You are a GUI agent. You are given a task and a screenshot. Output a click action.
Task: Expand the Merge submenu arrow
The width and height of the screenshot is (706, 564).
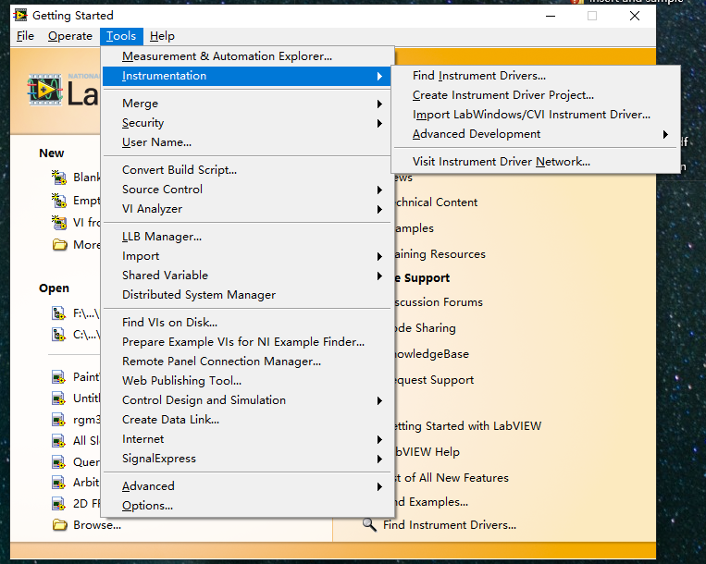tap(379, 104)
